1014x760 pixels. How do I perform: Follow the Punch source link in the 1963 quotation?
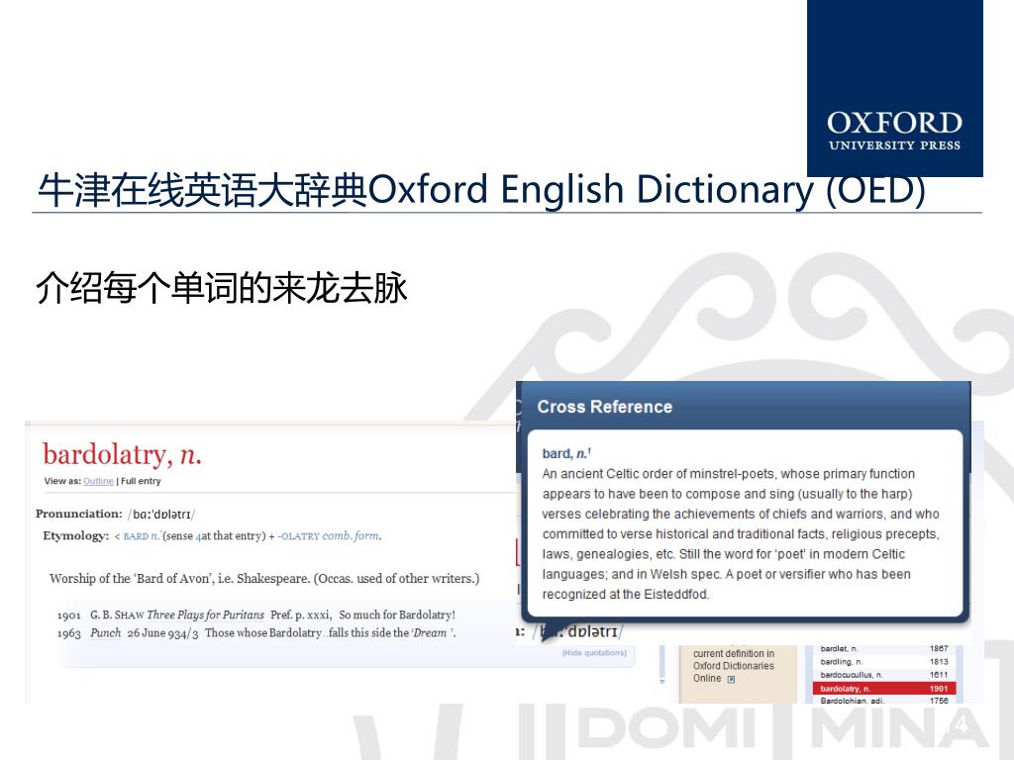pyautogui.click(x=105, y=632)
